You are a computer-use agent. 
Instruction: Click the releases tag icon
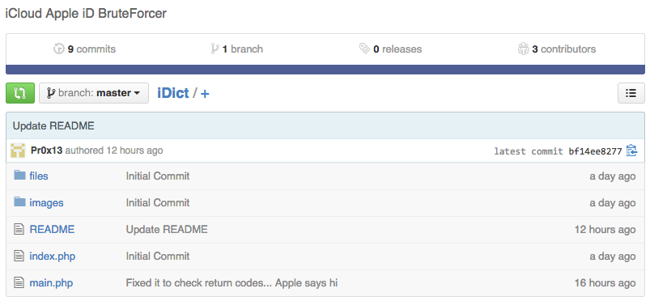(364, 49)
